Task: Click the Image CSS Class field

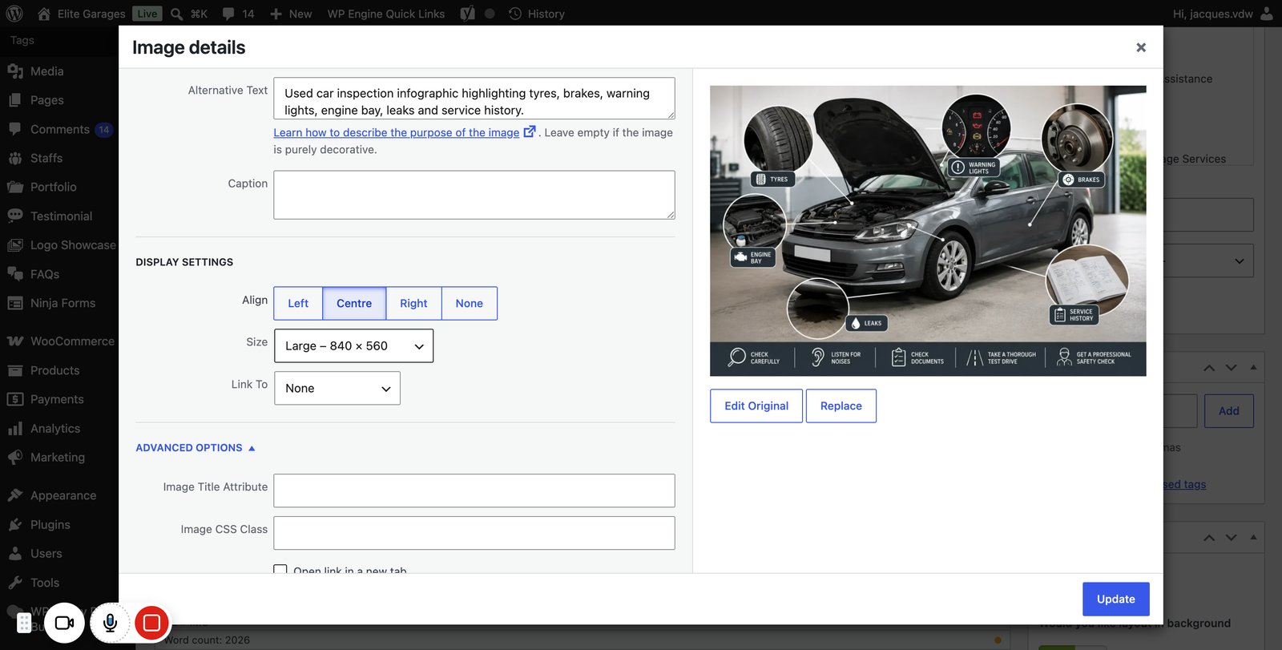Action: click(x=474, y=533)
